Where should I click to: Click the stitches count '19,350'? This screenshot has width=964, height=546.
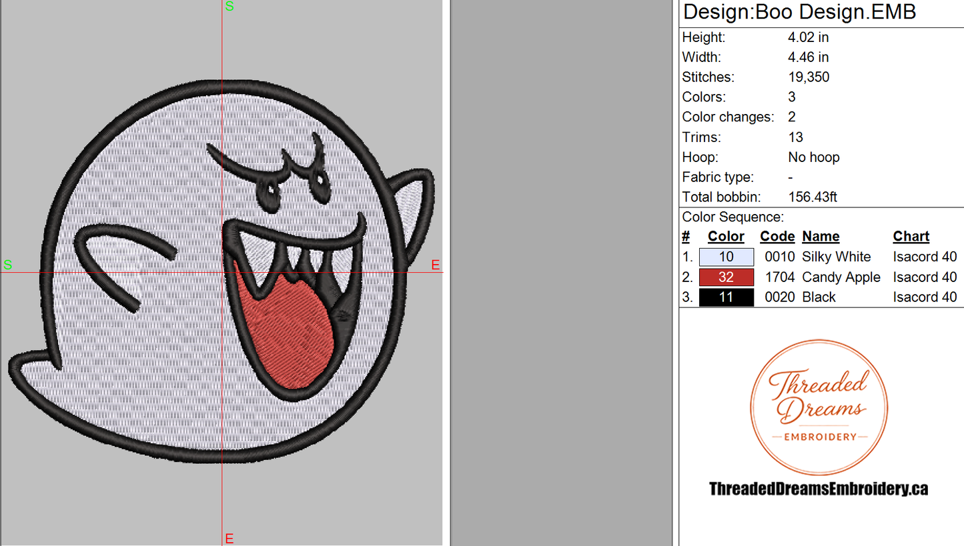tap(809, 77)
